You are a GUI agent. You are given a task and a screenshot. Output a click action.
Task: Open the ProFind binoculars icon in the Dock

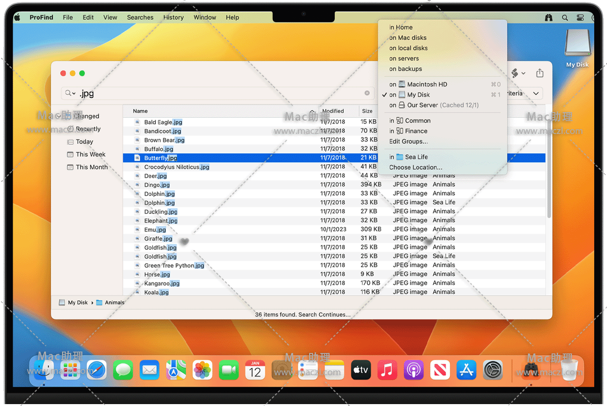(x=531, y=370)
